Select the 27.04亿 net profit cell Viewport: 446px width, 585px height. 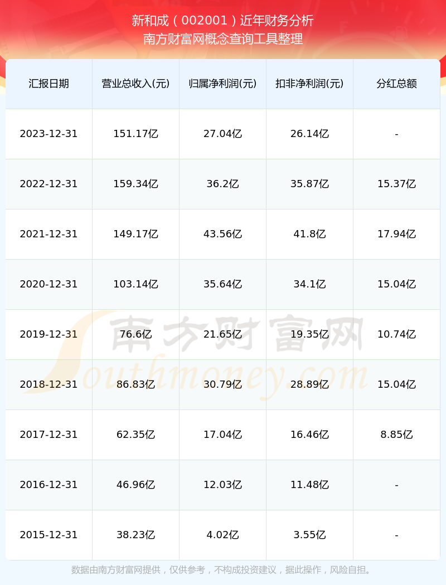pyautogui.click(x=223, y=134)
